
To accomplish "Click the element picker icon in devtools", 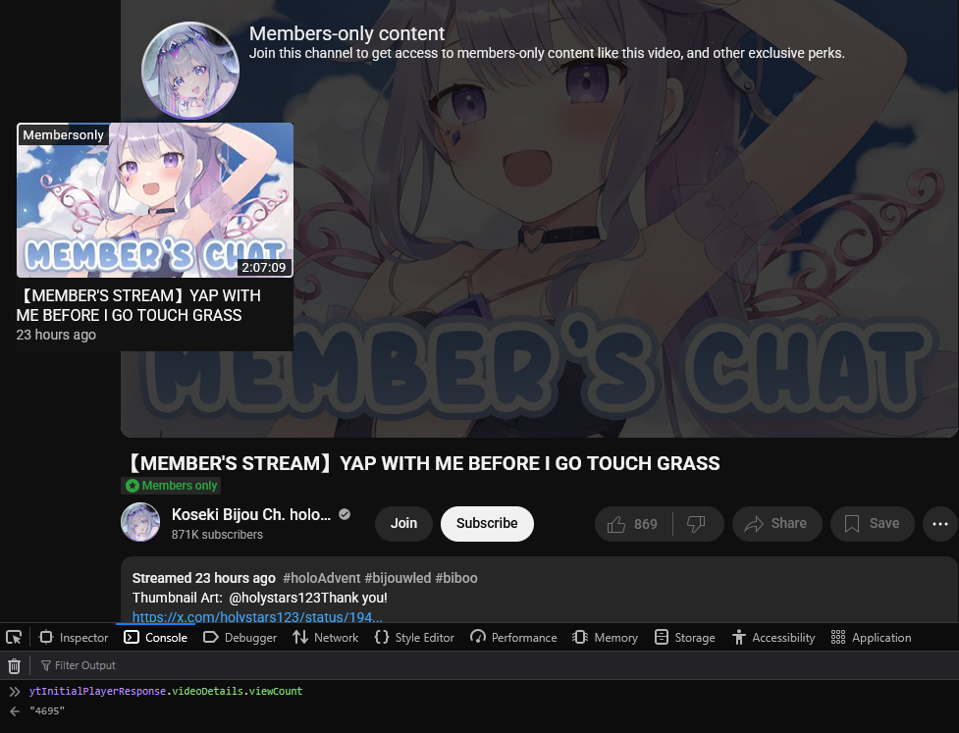I will click(x=14, y=638).
